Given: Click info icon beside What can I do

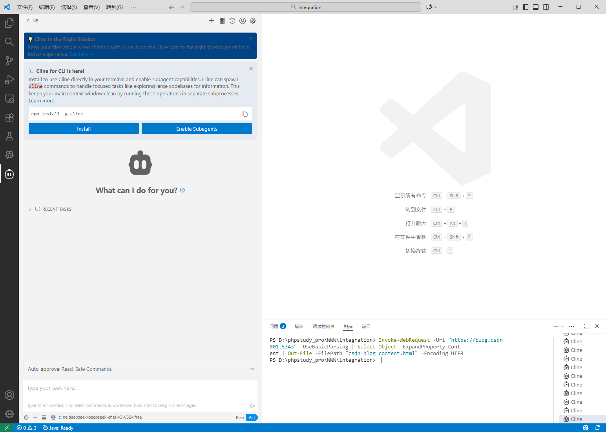Looking at the screenshot, I should pyautogui.click(x=182, y=190).
